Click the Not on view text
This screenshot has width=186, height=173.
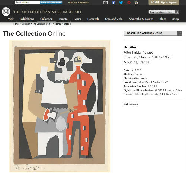131,104
